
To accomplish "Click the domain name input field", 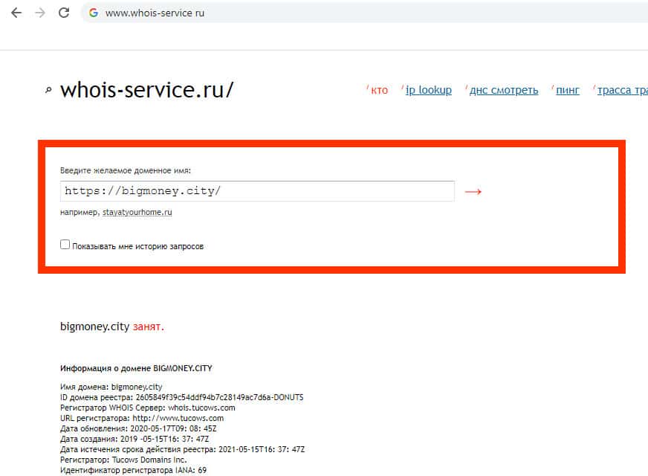I will pyautogui.click(x=257, y=191).
